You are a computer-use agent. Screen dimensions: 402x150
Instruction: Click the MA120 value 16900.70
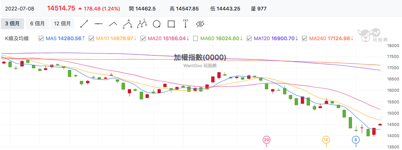coord(283,39)
